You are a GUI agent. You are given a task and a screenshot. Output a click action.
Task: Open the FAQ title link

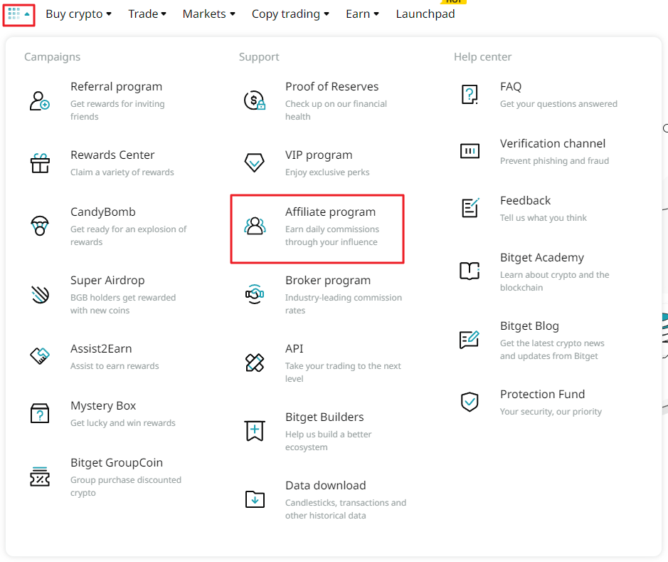pyautogui.click(x=510, y=87)
